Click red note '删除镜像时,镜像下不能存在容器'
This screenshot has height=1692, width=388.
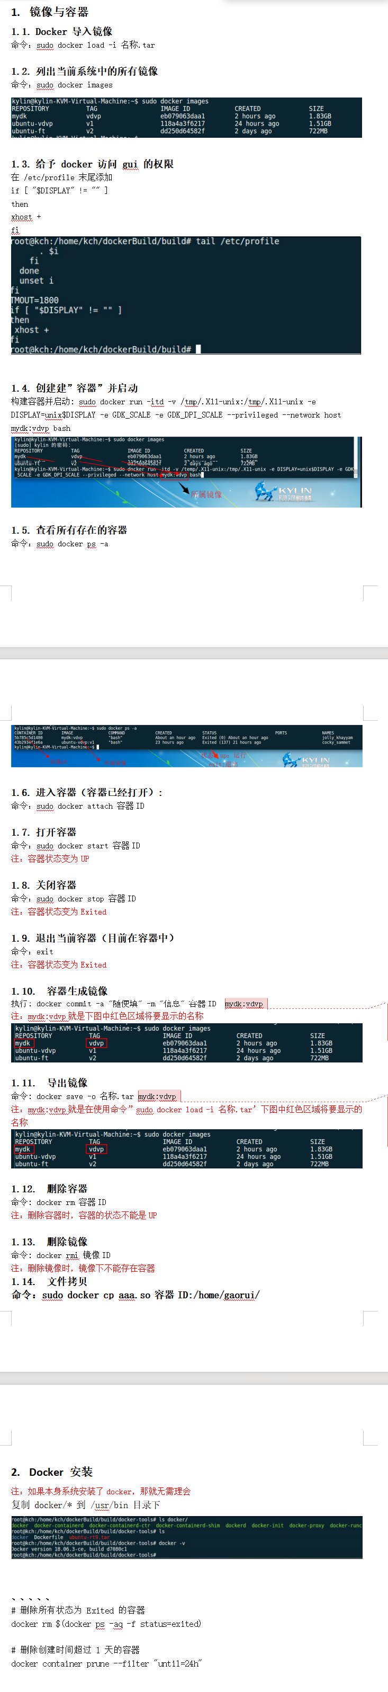(x=83, y=1269)
